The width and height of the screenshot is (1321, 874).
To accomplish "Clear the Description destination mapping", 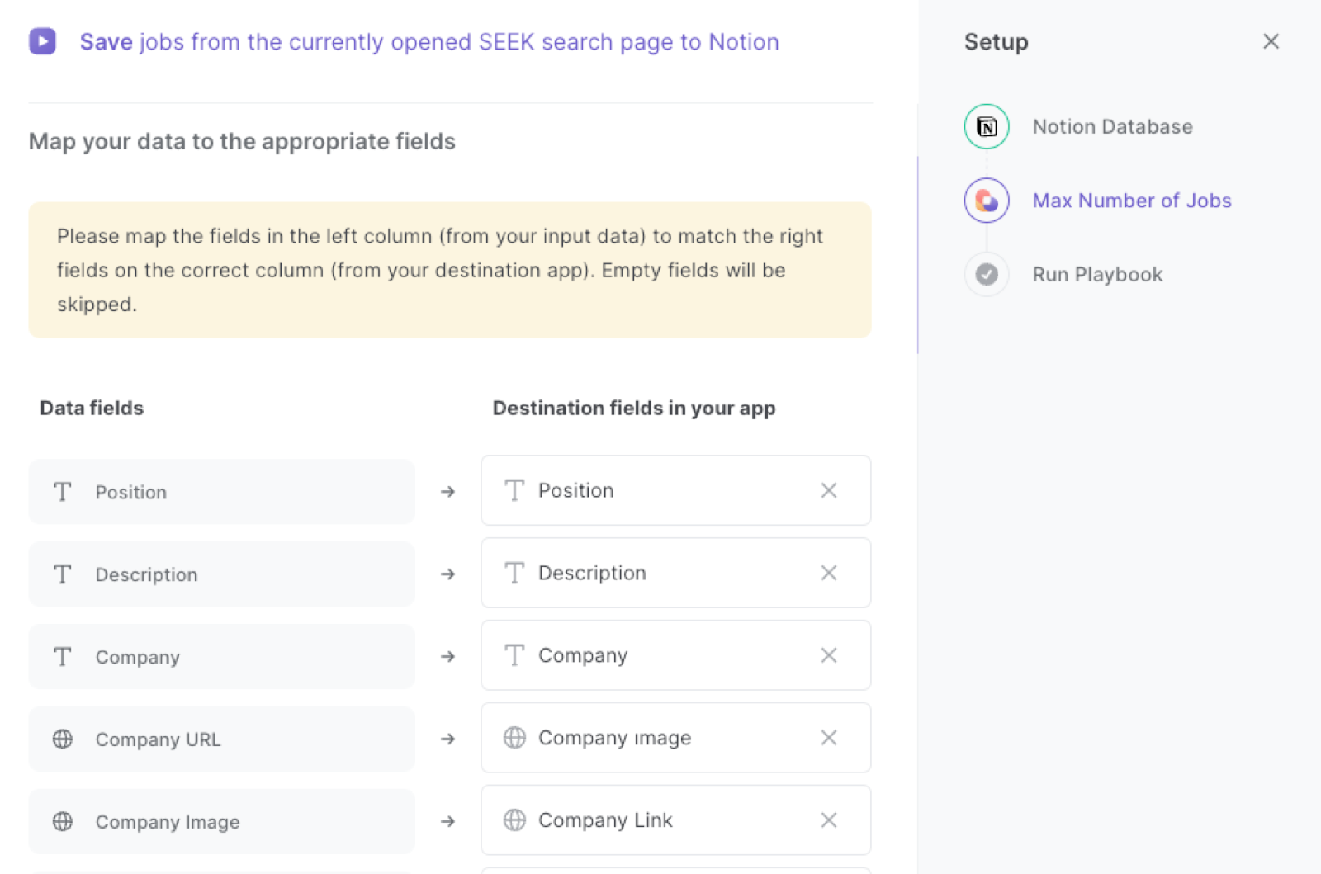I will point(829,573).
